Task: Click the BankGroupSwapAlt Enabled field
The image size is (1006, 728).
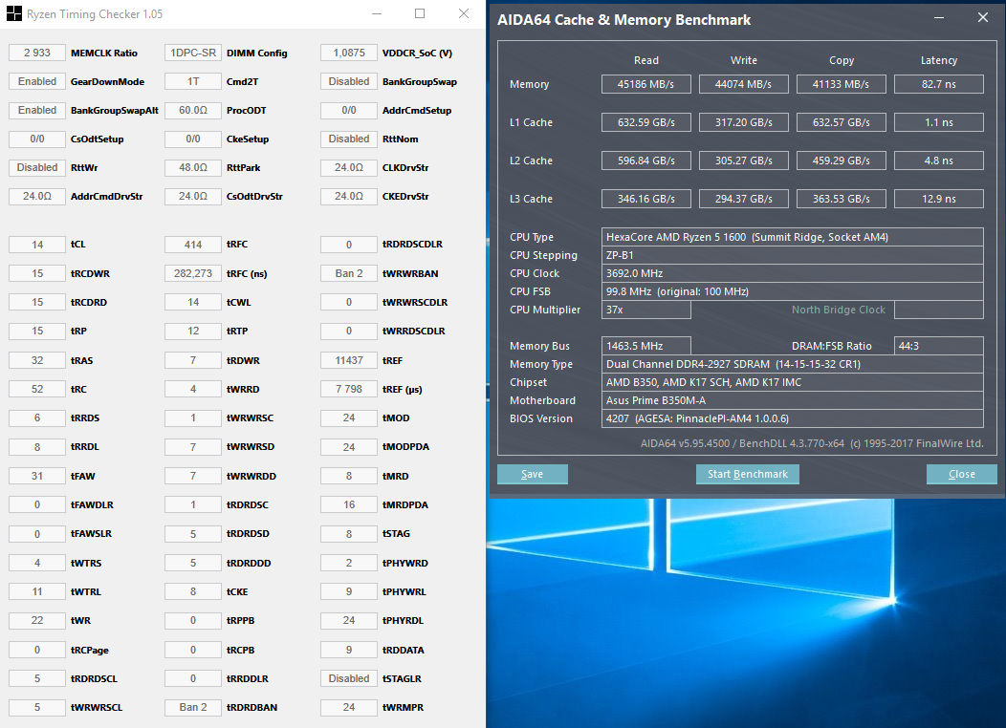Action: [37, 110]
